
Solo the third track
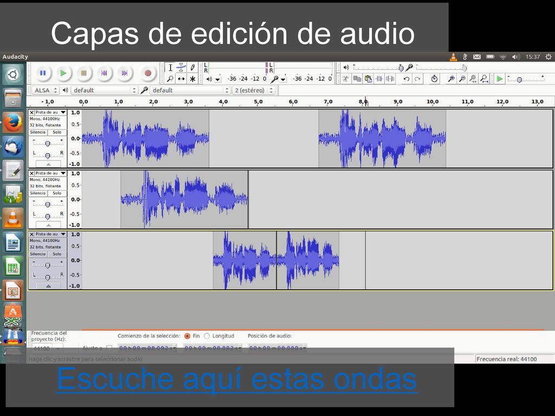coord(57,254)
